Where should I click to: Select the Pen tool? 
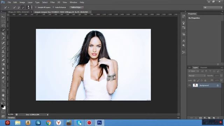[3, 78]
